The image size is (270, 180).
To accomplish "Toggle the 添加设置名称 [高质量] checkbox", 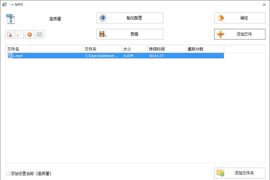I will point(7,173).
